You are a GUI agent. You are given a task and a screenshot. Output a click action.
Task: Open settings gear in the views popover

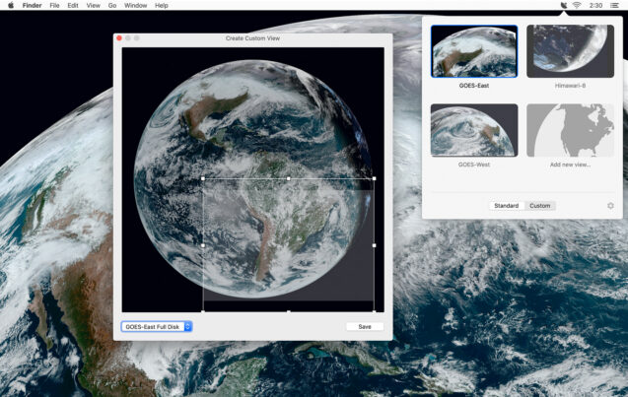pyautogui.click(x=610, y=206)
